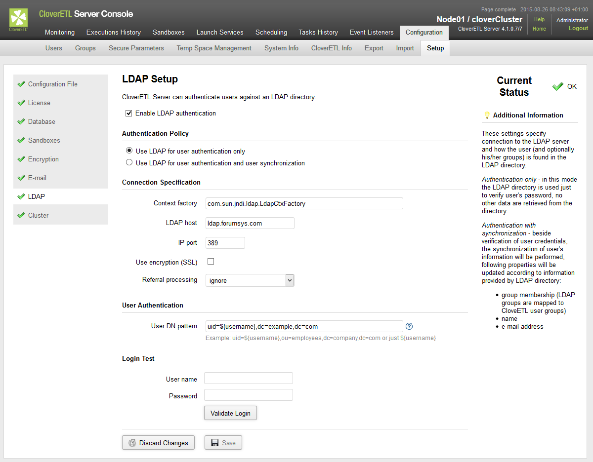The height and width of the screenshot is (462, 593).
Task: Toggle Use encryption (SSL) checkbox
Action: click(211, 262)
